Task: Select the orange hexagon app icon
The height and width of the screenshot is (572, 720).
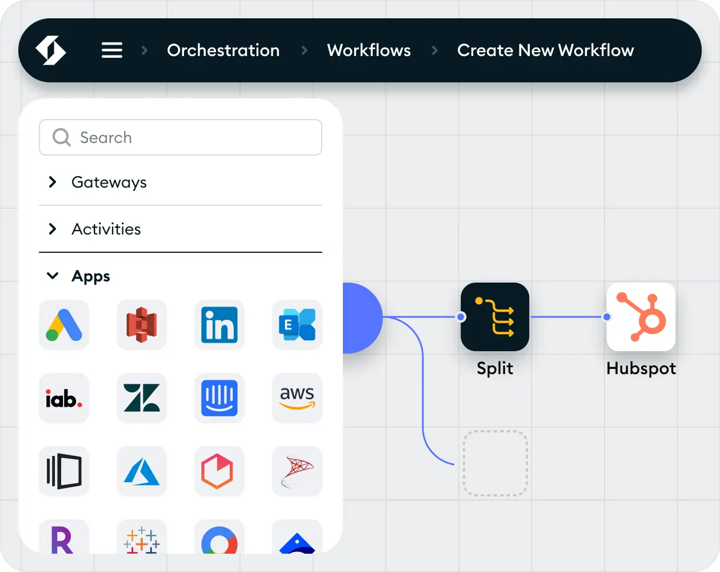Action: click(219, 471)
